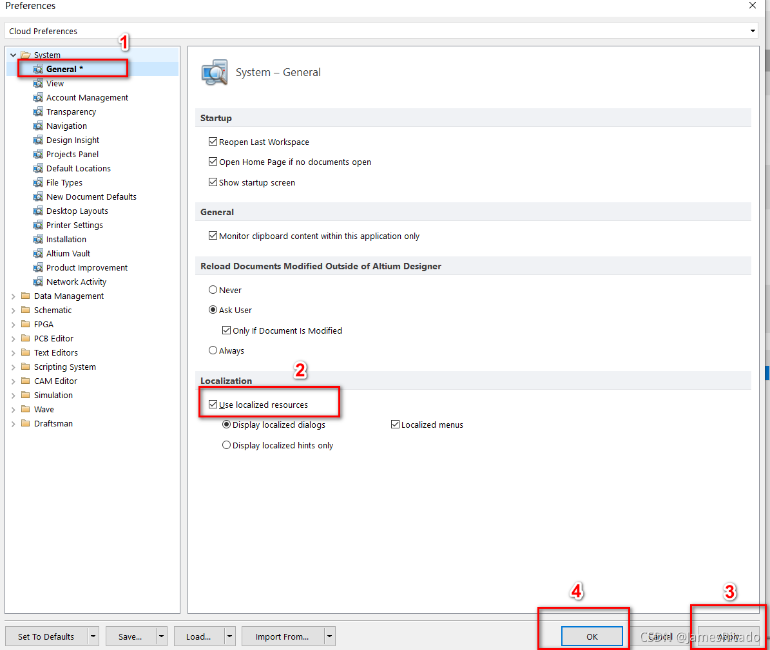
Task: Click the PCB Editor folder icon
Action: [26, 338]
